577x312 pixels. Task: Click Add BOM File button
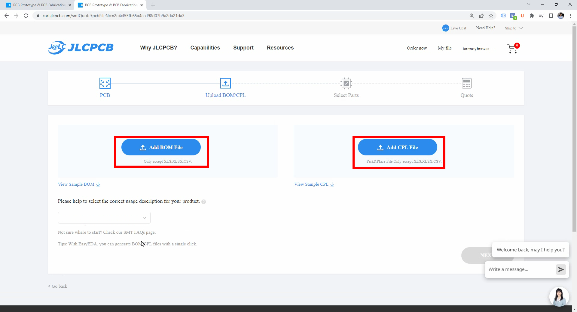click(161, 147)
